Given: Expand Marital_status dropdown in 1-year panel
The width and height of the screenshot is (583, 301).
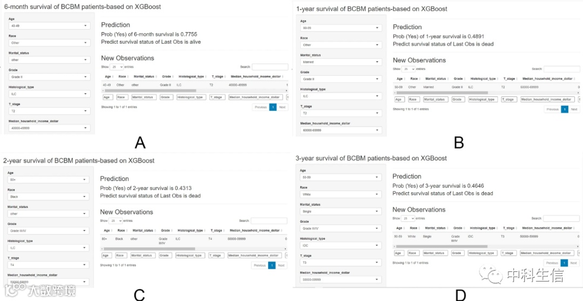Looking at the screenshot, I should [x=341, y=62].
